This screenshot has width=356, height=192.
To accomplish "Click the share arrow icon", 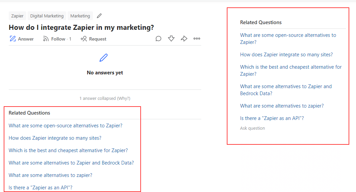I will [184, 39].
